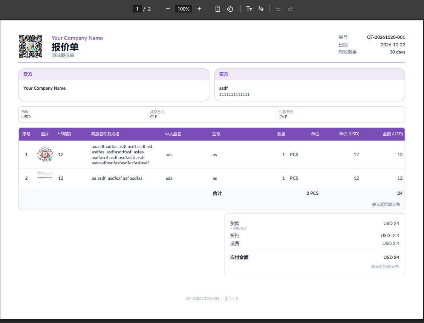Click the undo arrow icon

coord(278,9)
